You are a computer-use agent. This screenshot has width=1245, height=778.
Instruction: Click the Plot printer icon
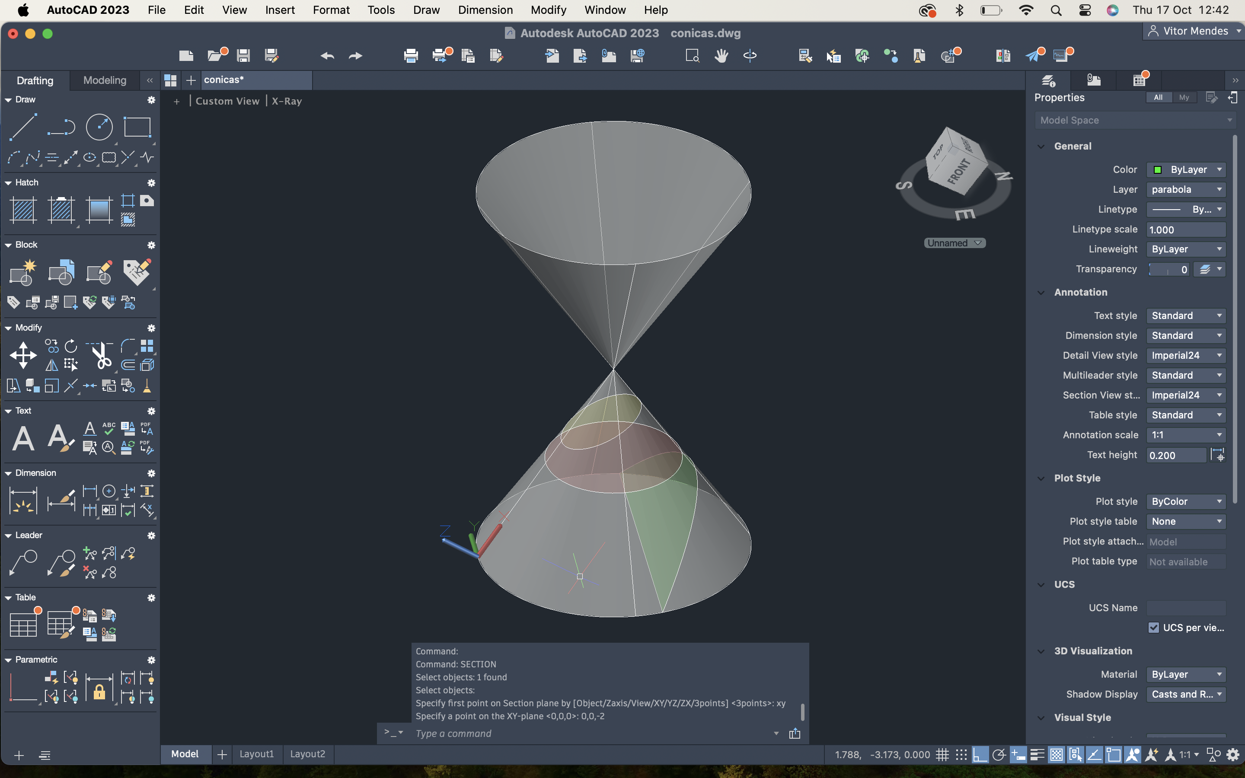tap(411, 56)
